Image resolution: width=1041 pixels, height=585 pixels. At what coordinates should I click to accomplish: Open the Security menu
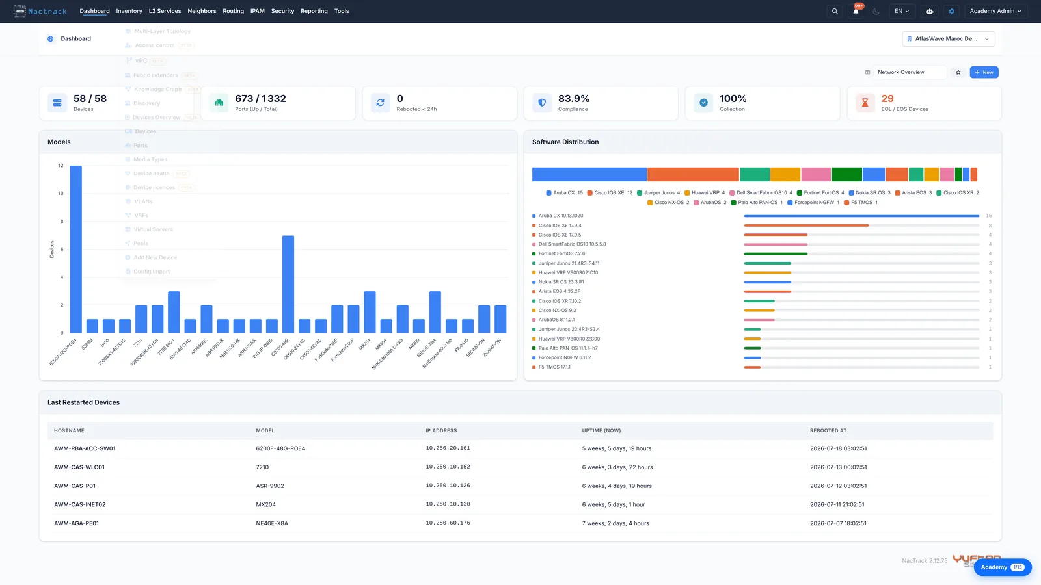282,11
